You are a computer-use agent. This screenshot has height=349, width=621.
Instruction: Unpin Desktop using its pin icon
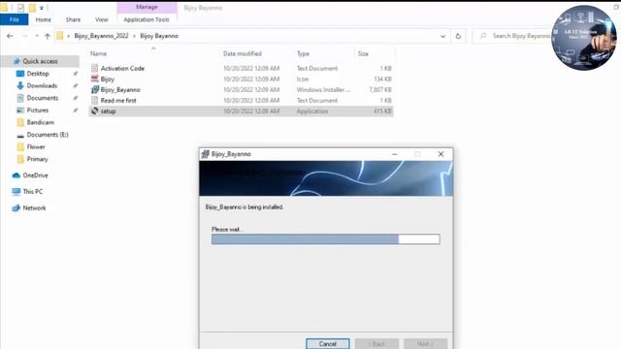click(76, 74)
